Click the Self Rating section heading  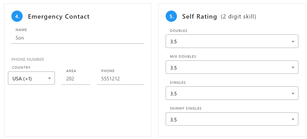coord(200,17)
